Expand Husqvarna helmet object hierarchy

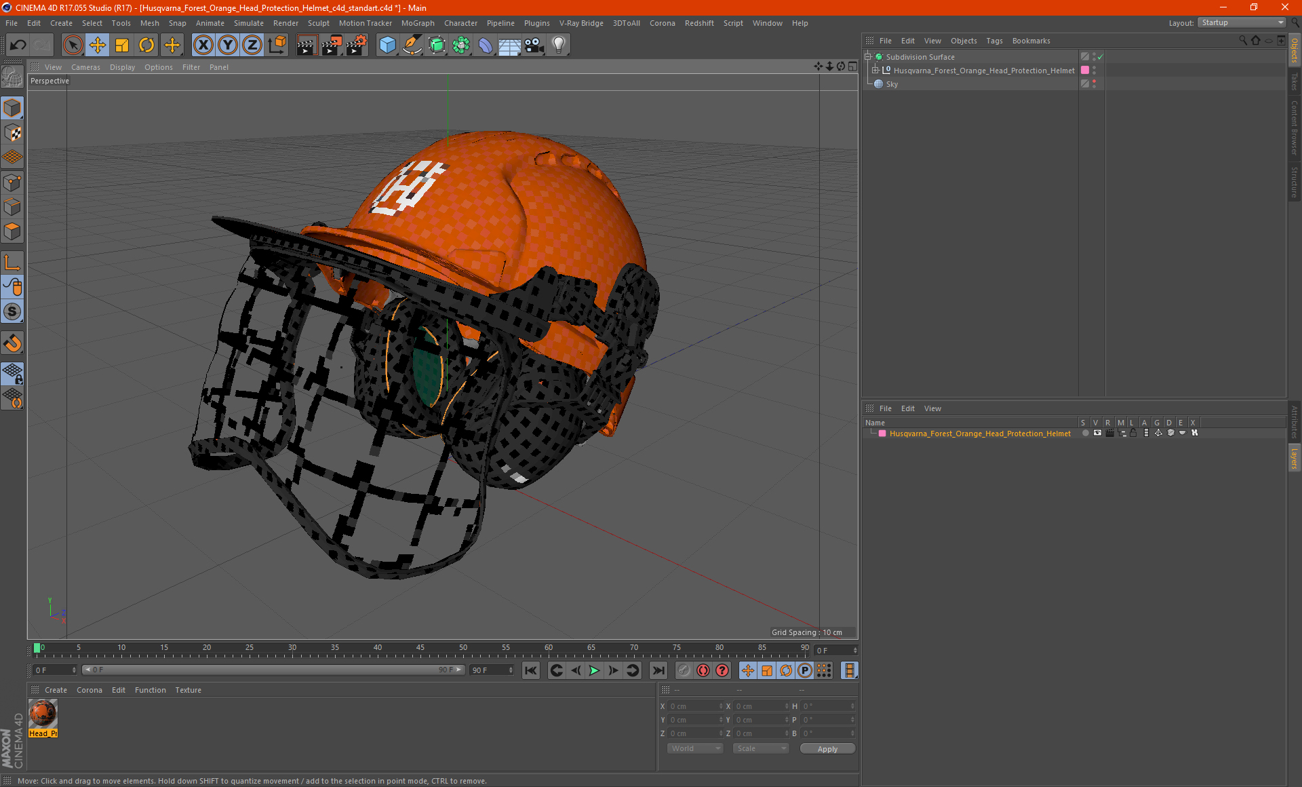(x=875, y=70)
